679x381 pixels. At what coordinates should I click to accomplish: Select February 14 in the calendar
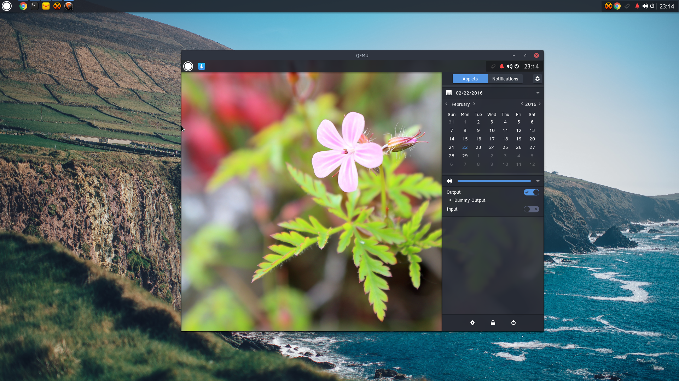452,139
